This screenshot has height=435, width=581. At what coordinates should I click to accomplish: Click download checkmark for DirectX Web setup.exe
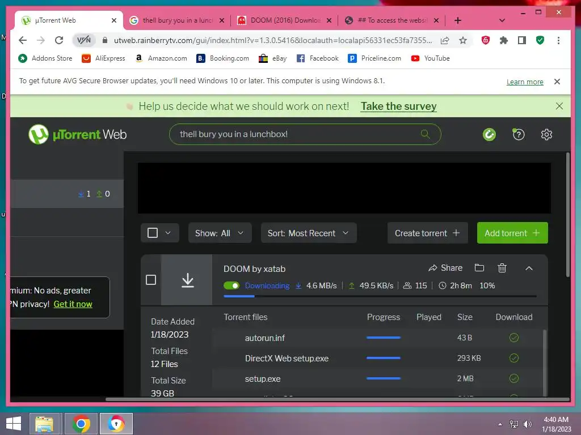coord(514,358)
